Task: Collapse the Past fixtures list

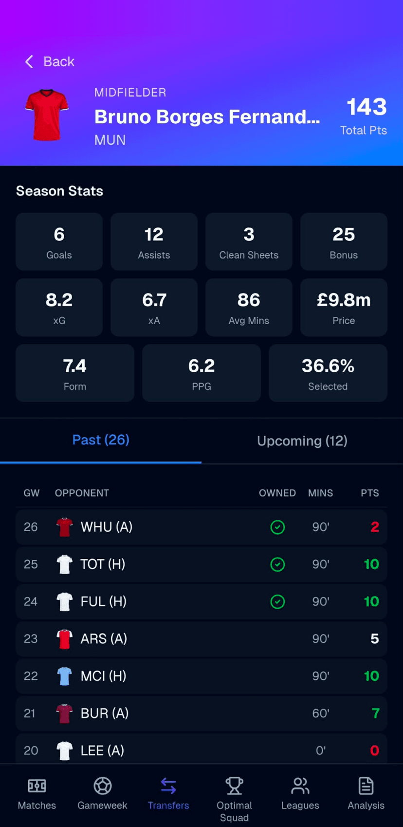Action: (100, 440)
